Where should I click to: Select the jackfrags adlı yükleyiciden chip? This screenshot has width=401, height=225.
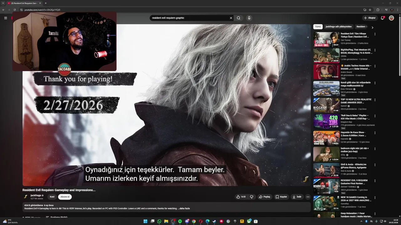[338, 27]
